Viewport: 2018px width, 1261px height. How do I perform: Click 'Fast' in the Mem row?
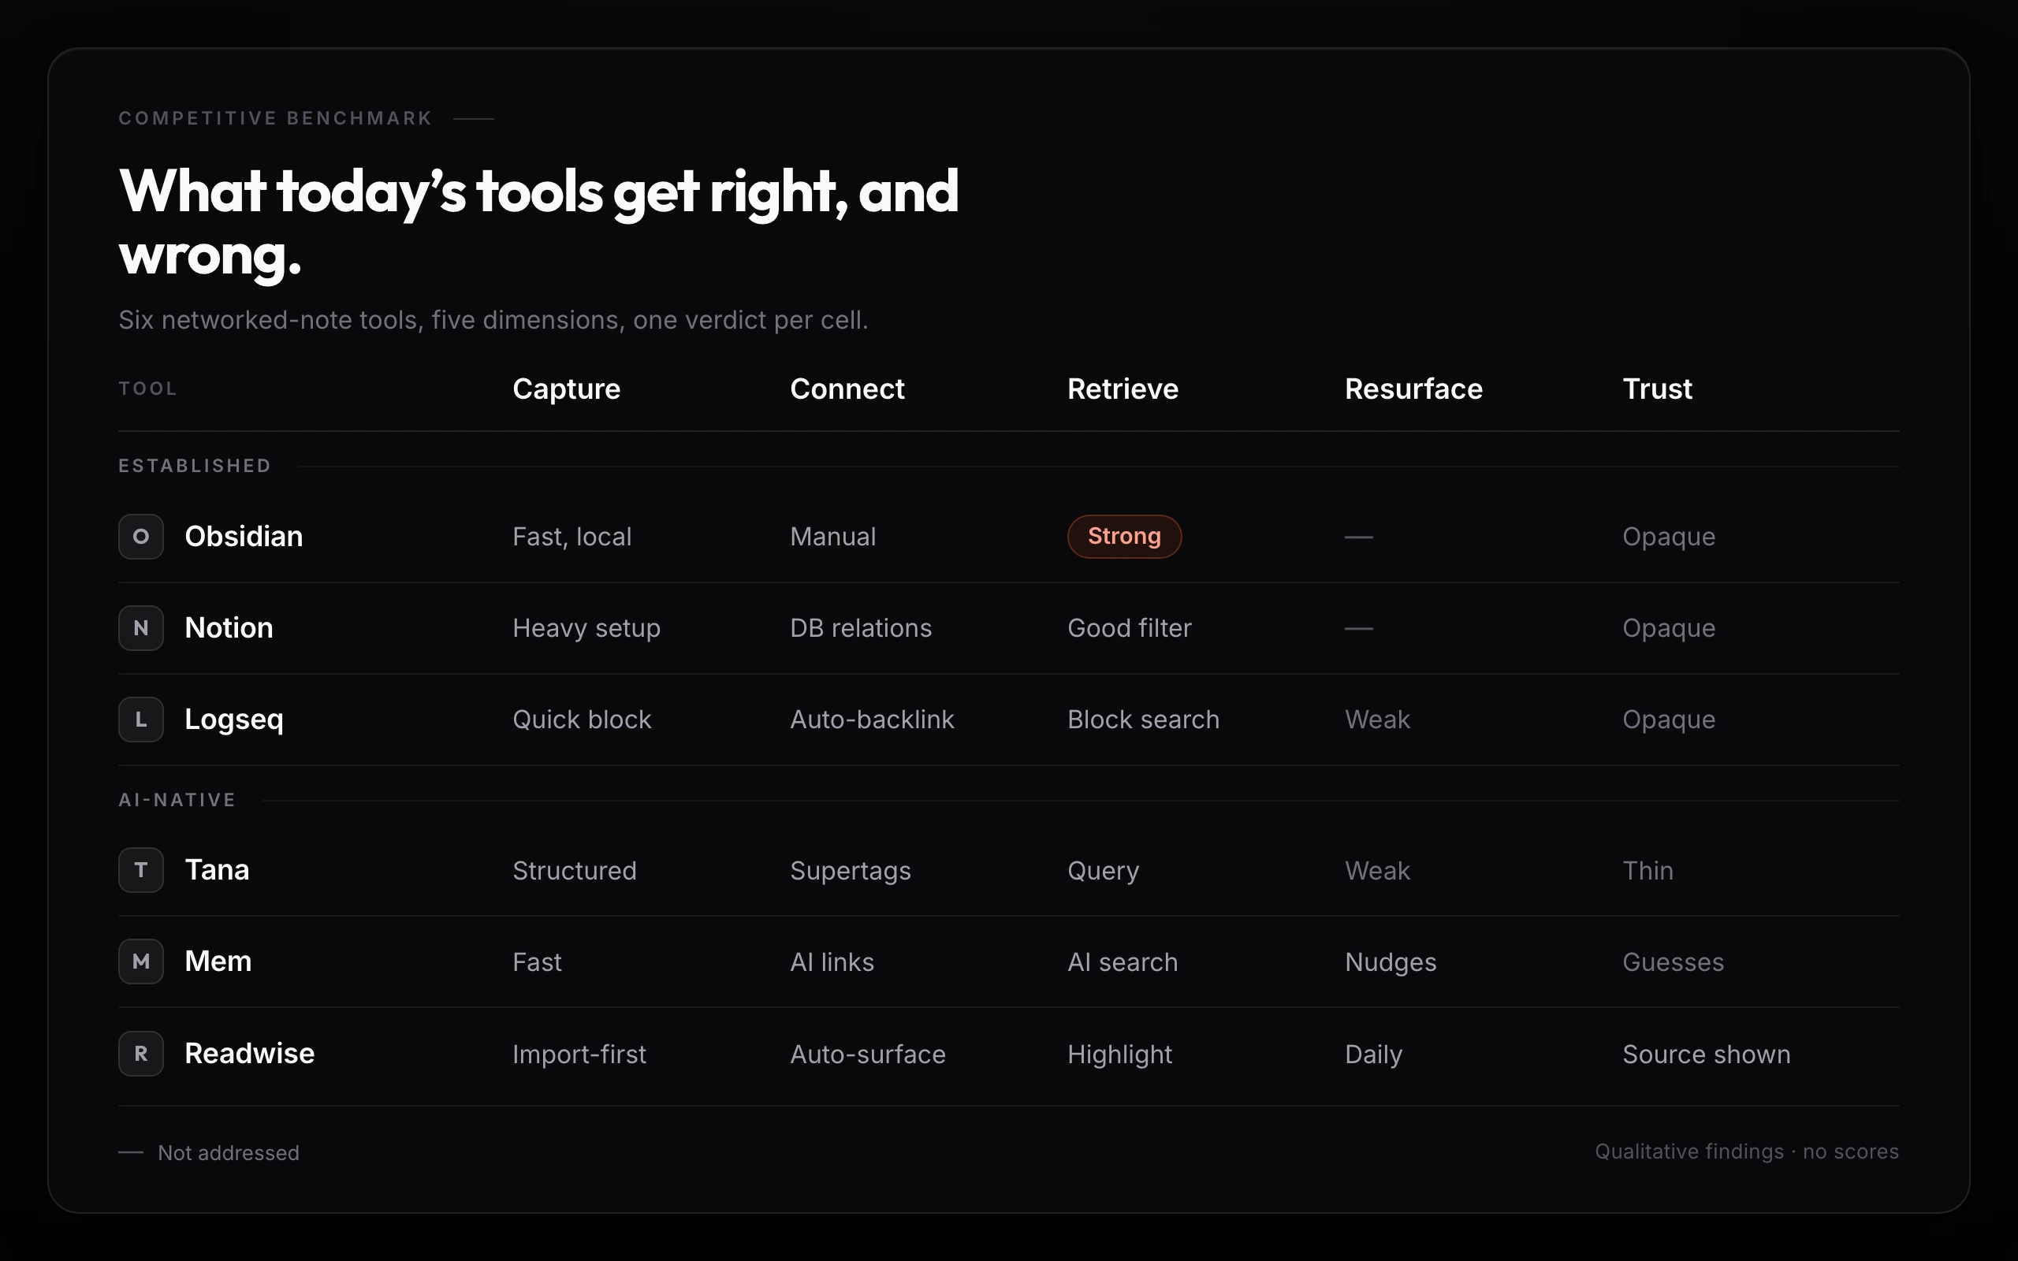tap(537, 963)
